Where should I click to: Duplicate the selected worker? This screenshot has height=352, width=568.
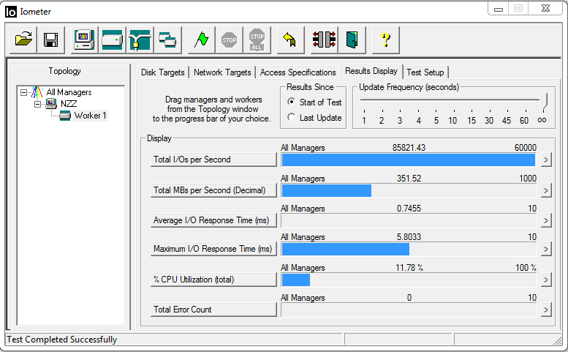click(167, 40)
